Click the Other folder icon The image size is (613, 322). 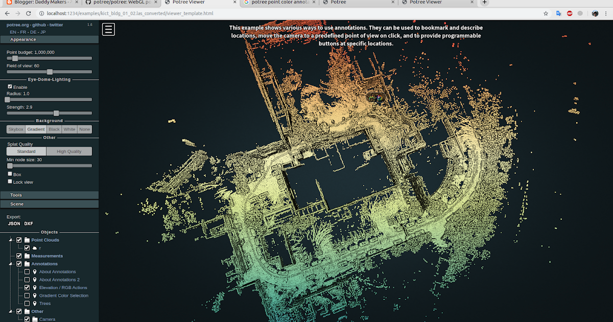click(27, 311)
